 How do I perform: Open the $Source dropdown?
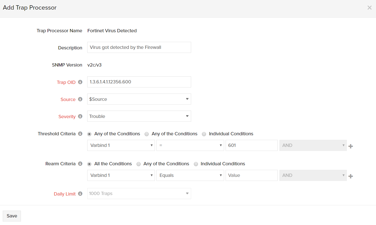tap(139, 99)
